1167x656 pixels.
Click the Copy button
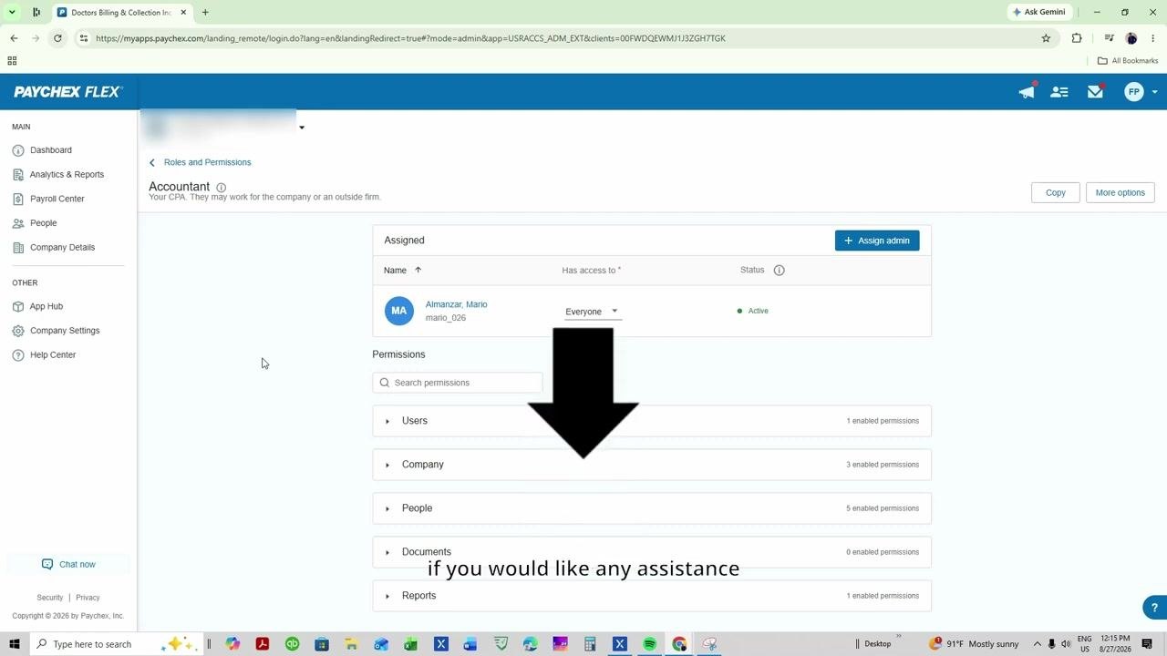point(1056,192)
